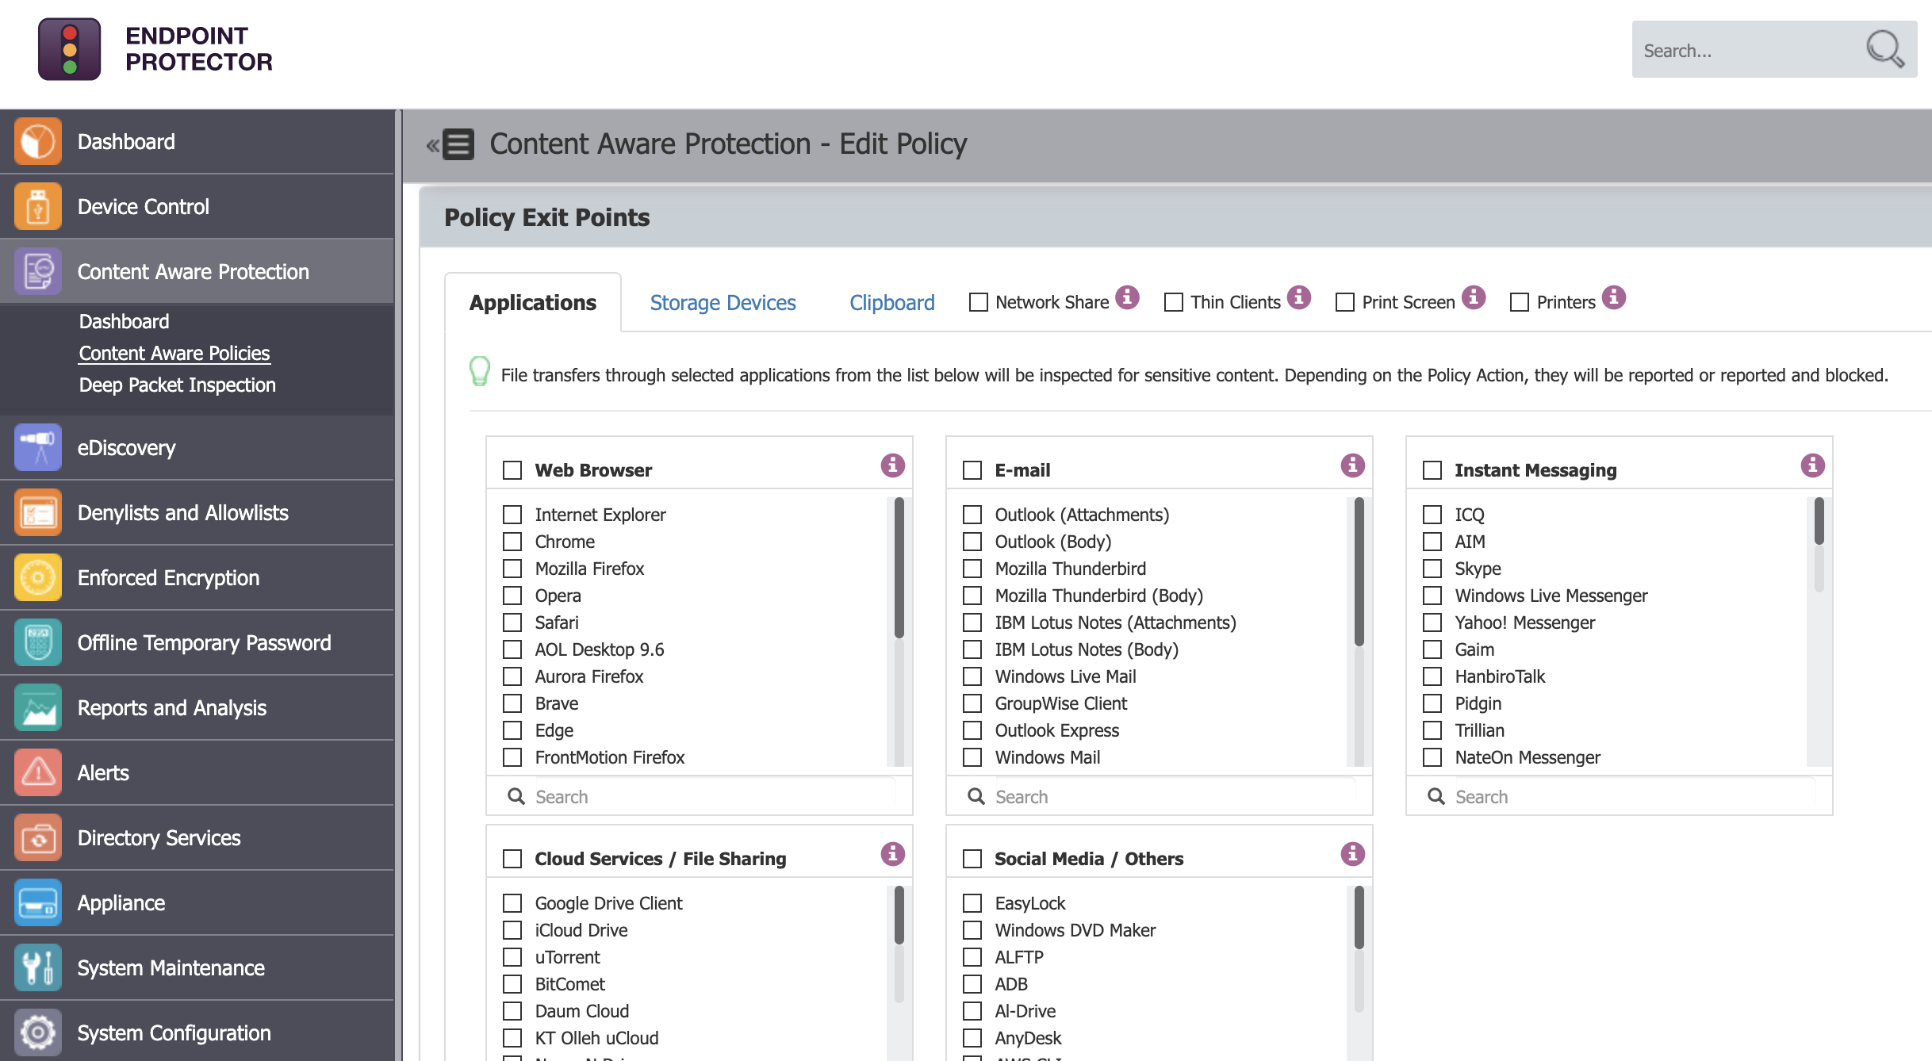1932x1061 pixels.
Task: Click the Alerts warning triangle icon
Action: click(37, 772)
